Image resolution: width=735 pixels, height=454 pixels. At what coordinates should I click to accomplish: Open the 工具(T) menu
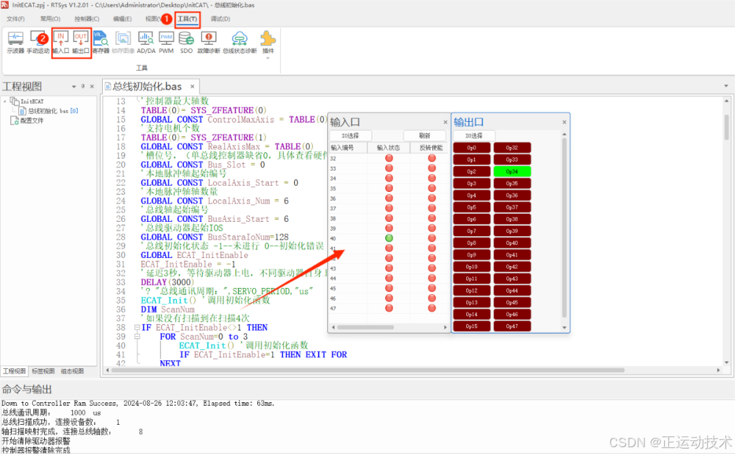[x=188, y=18]
